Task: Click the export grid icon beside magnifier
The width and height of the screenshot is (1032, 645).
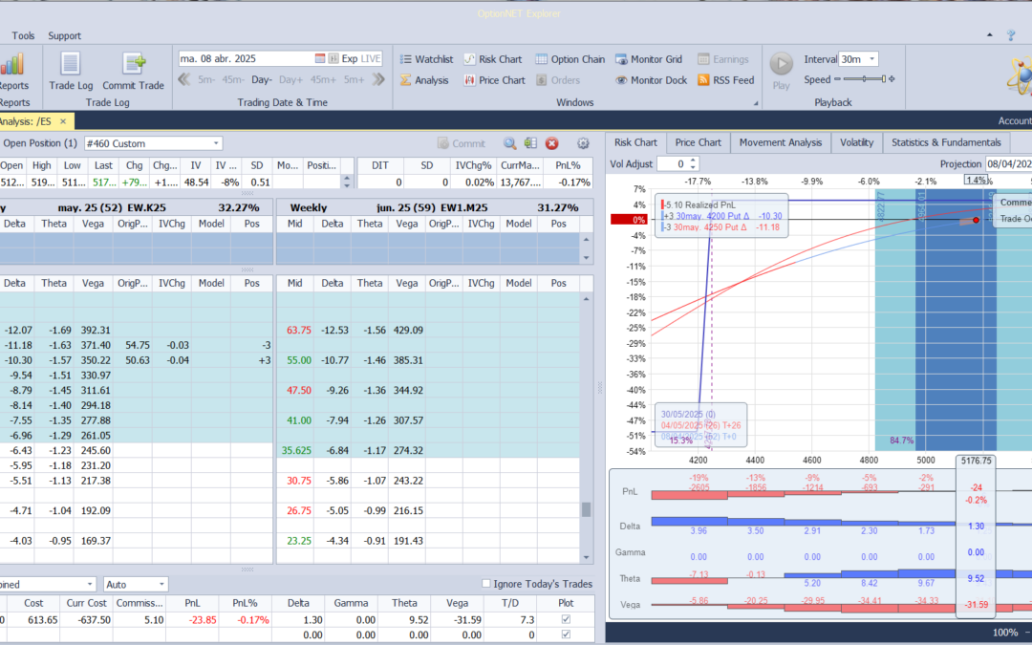Action: [x=530, y=143]
